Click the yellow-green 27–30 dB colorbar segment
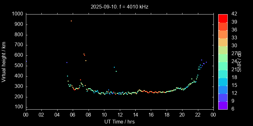 coord(223,50)
